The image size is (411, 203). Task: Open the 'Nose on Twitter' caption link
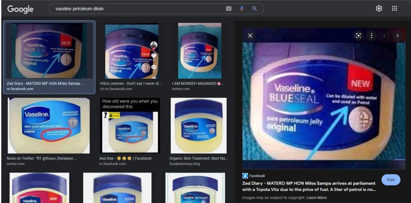click(x=42, y=158)
